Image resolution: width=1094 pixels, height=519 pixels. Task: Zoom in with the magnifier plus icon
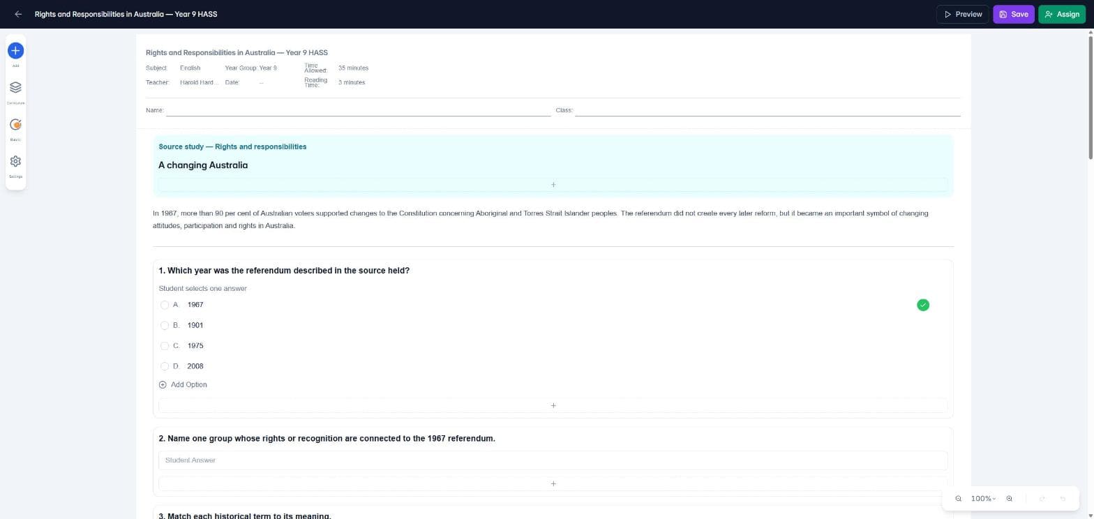1009,499
